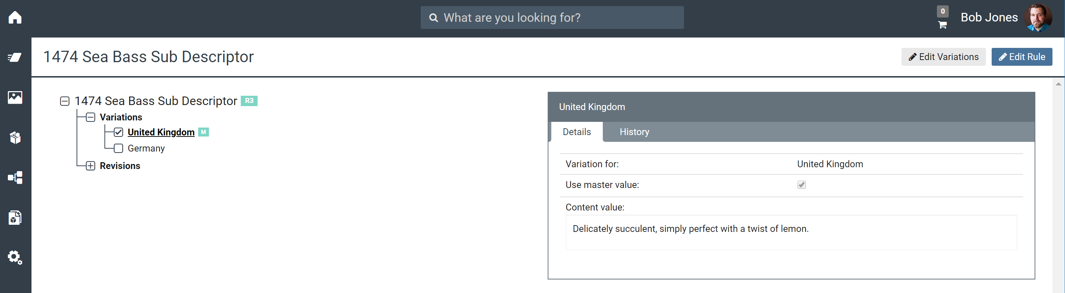Click the eraser-shaped sidebar icon
This screenshot has height=293, width=1065.
[x=15, y=58]
